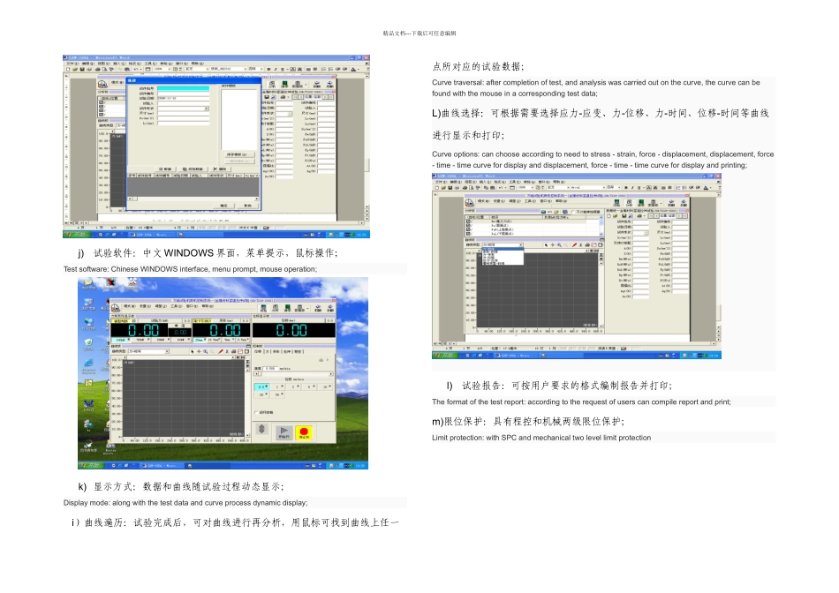Select magnifier zoom tool above curve in desktop screenshot

pos(206,351)
